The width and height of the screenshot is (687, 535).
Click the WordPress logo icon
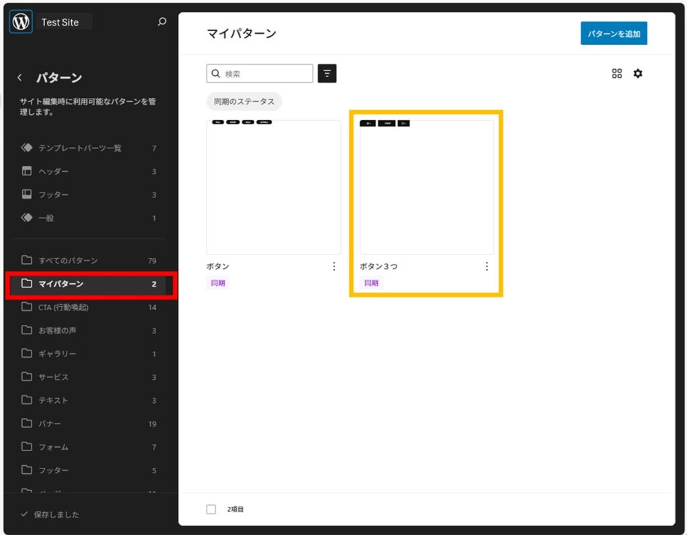[x=21, y=22]
